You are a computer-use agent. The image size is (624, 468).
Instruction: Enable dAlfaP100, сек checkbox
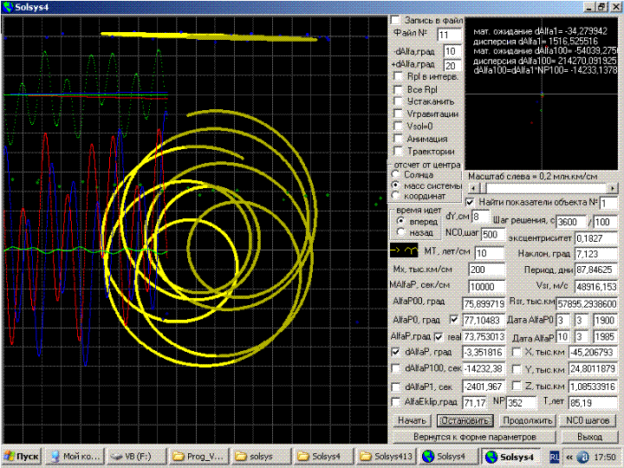(396, 368)
